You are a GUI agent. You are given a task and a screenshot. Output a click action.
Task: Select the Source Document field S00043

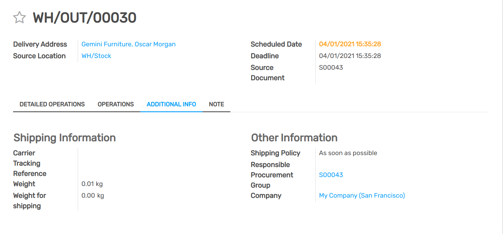click(331, 67)
